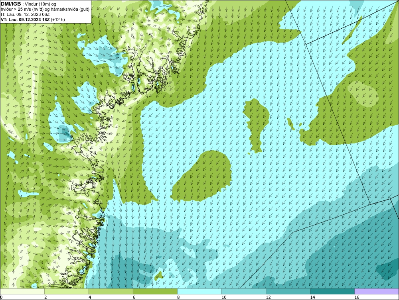Select the 8–10 m/s light cyan legend band

[199, 291]
